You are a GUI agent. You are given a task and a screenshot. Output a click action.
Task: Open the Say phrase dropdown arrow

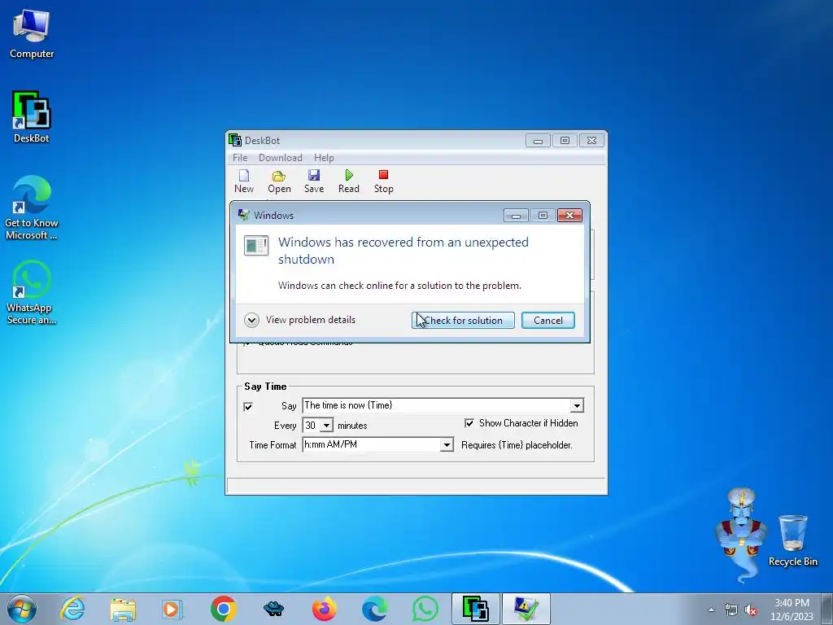577,406
